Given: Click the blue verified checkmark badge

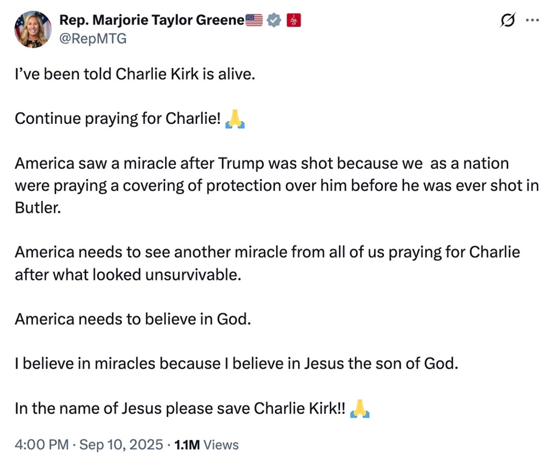Looking at the screenshot, I should (274, 20).
